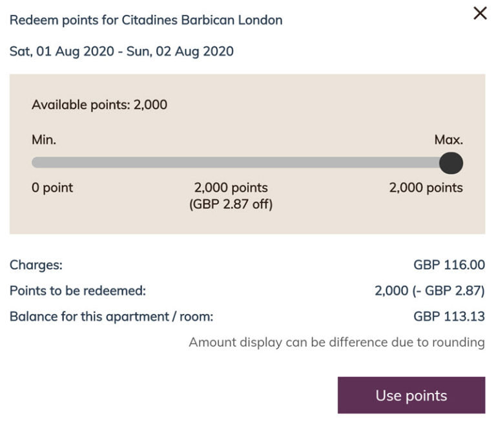The width and height of the screenshot is (496, 425).
Task: Select the GBP 116.00 charges amount
Action: pos(449,265)
